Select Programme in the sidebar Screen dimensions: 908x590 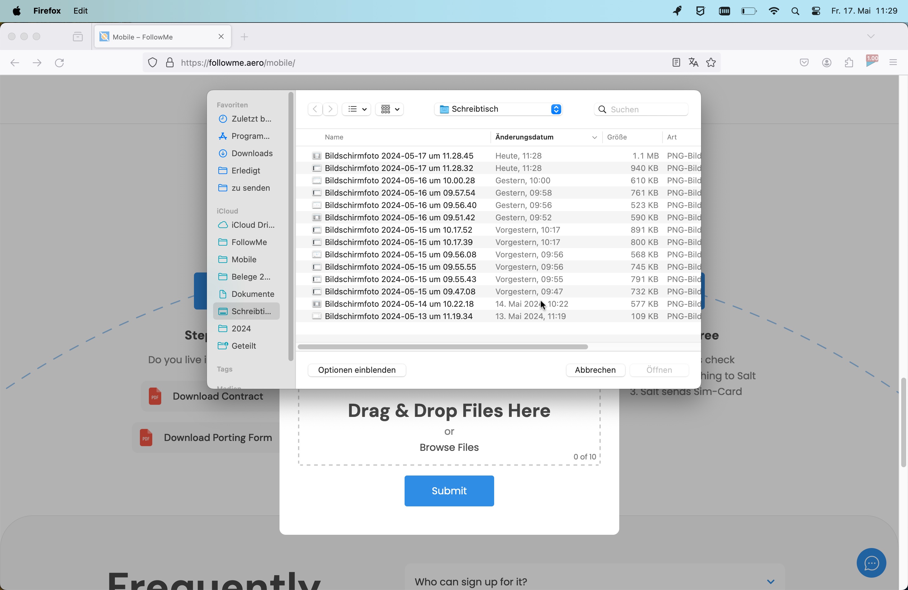pyautogui.click(x=246, y=136)
